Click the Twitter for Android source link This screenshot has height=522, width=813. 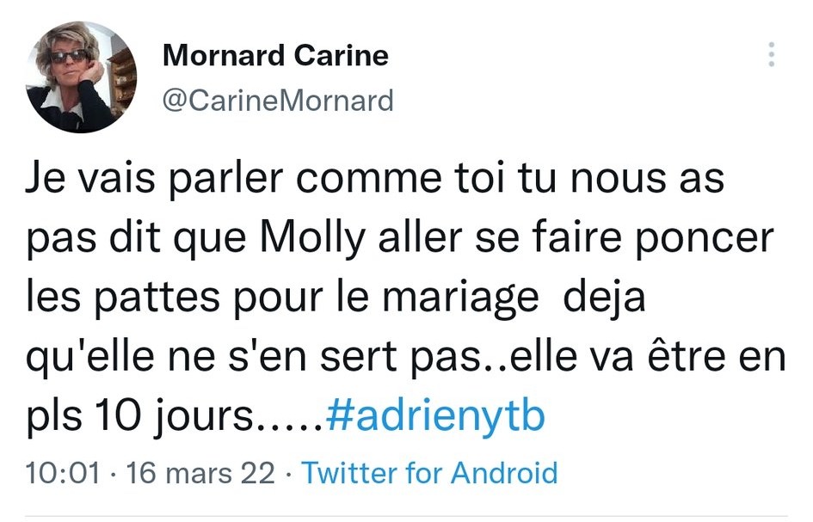click(430, 472)
